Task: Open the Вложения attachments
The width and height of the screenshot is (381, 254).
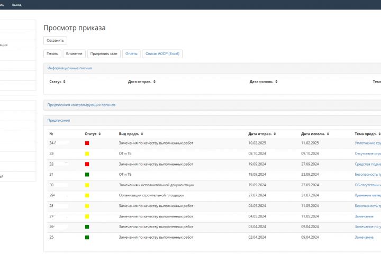Action: tap(74, 53)
